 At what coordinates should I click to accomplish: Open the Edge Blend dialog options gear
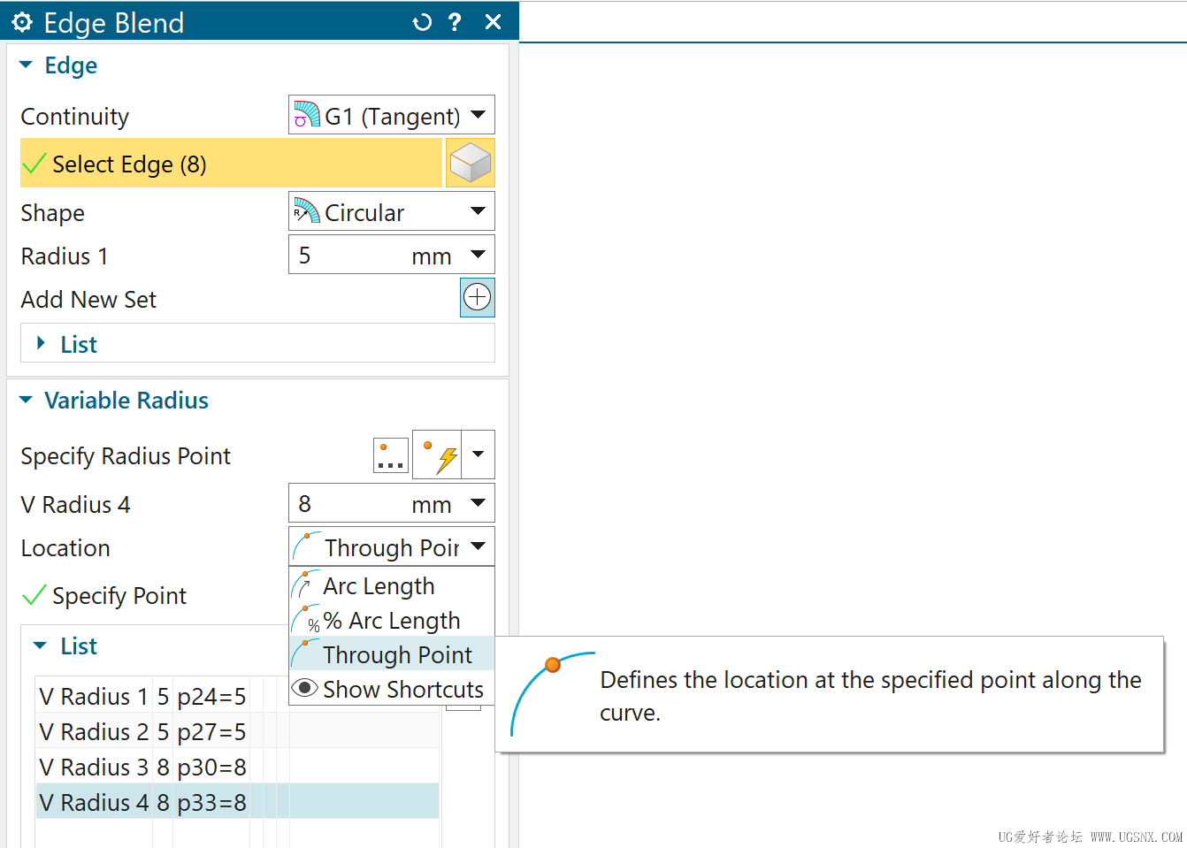coord(22,22)
